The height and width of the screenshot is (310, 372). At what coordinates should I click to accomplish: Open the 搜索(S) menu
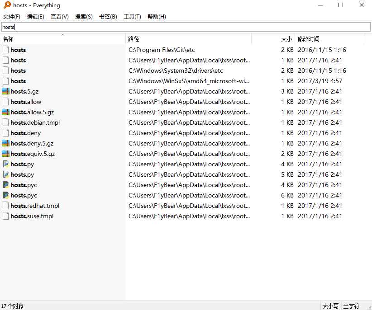(84, 17)
